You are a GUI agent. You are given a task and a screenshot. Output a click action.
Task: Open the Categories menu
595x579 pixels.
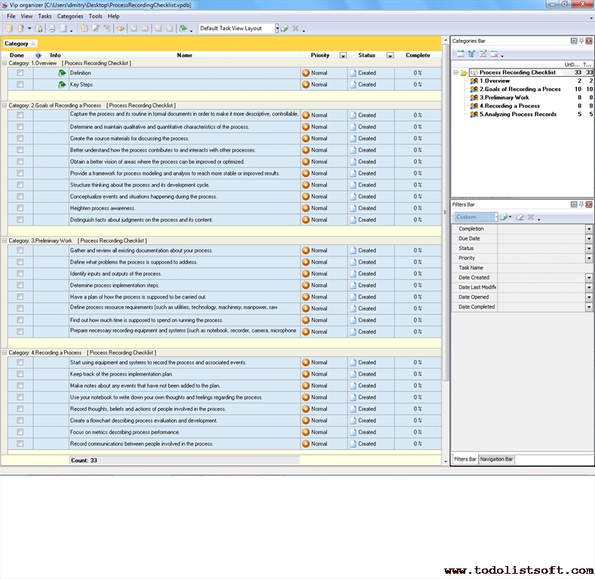pos(70,16)
